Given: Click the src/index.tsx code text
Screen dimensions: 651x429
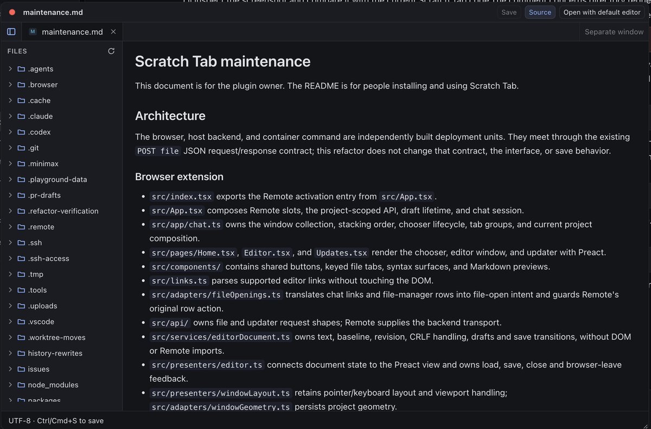Looking at the screenshot, I should [x=182, y=196].
